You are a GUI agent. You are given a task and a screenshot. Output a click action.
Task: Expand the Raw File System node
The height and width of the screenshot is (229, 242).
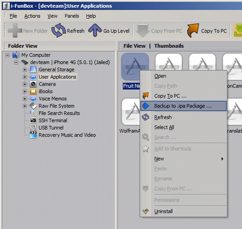pos(25,106)
